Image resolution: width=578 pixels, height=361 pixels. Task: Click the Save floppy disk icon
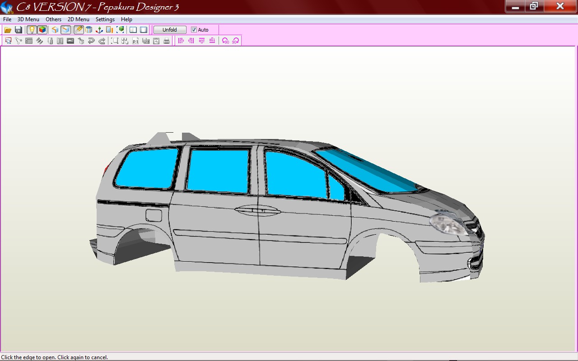coord(19,30)
